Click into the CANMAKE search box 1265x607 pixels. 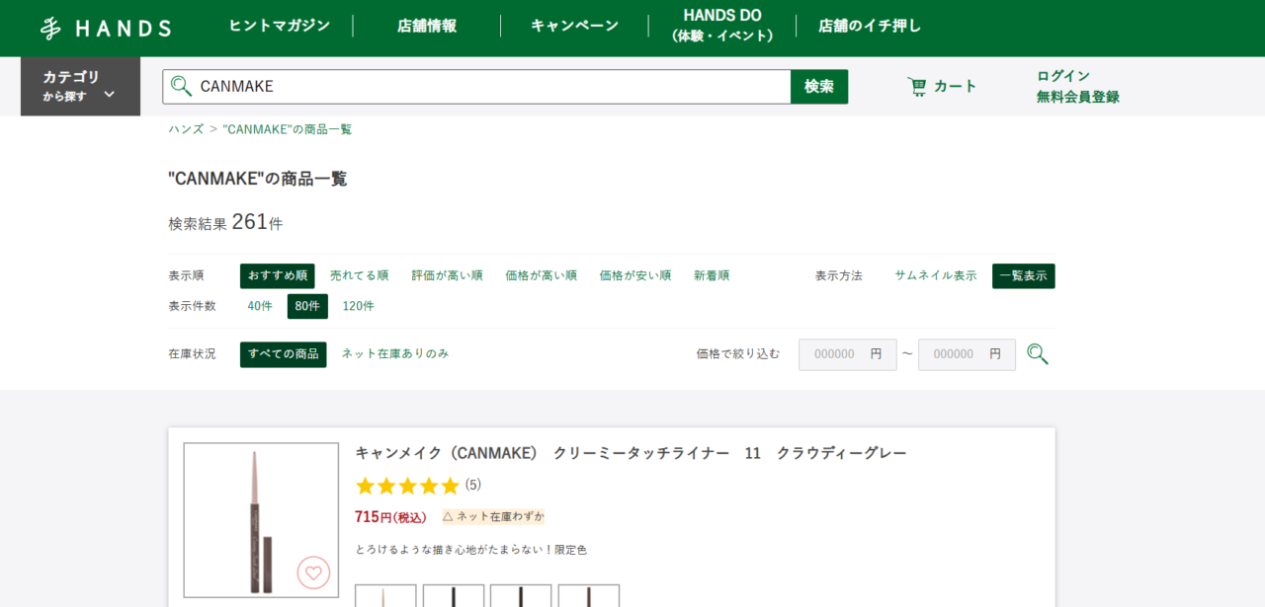[x=476, y=86]
